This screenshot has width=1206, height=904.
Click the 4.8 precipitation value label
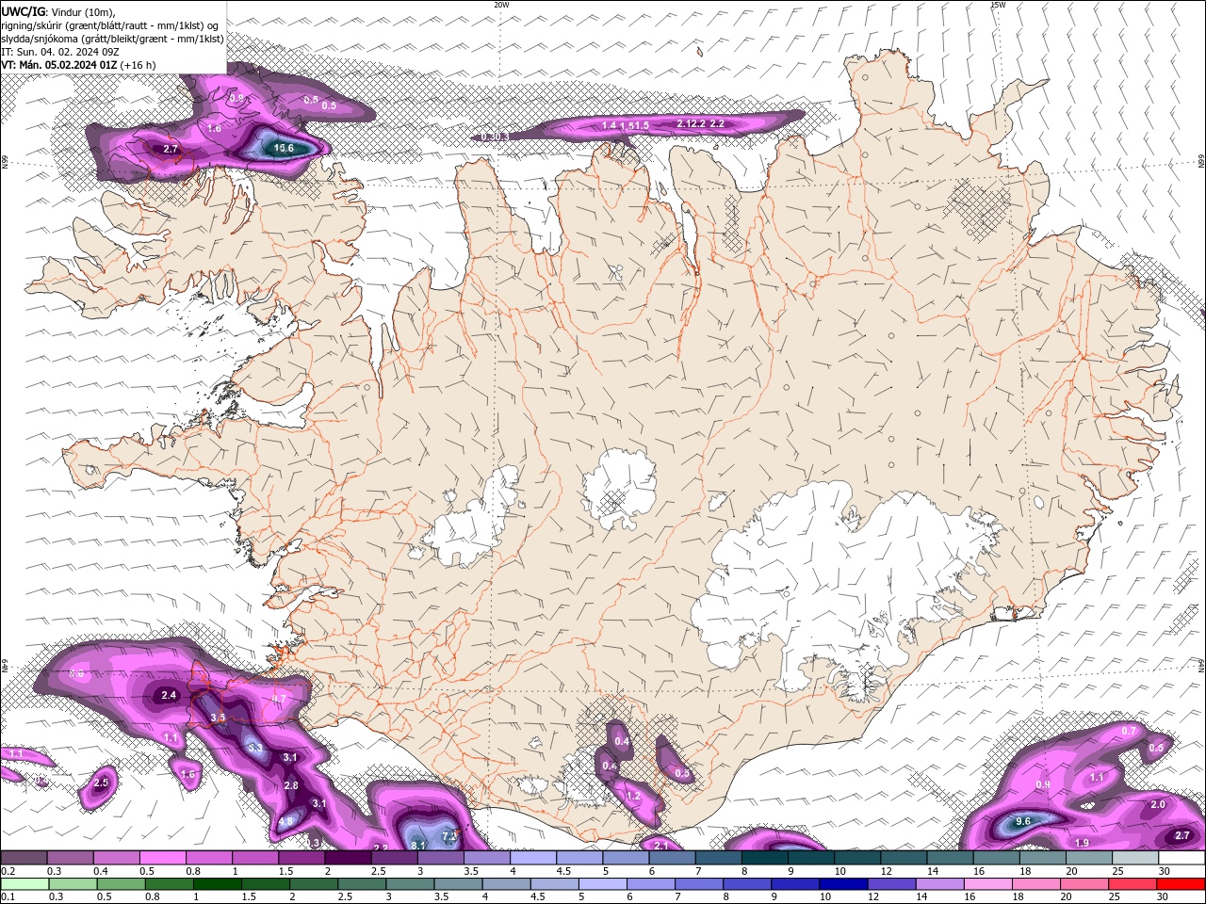pos(286,821)
